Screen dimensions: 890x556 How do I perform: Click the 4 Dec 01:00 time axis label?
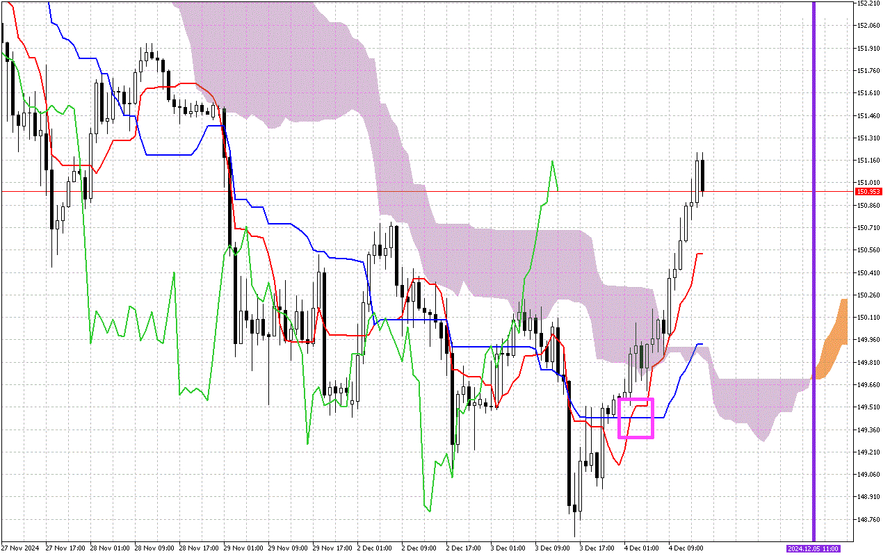click(x=642, y=548)
